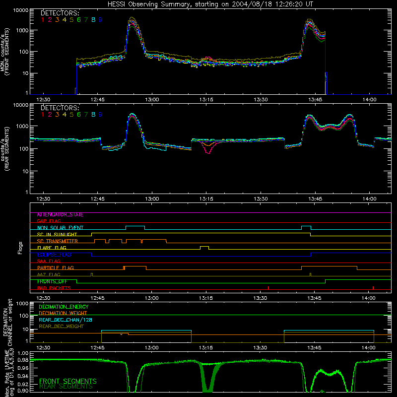Pick the 0.94 value on the livetime axis
397x397 pixels.
[23, 376]
